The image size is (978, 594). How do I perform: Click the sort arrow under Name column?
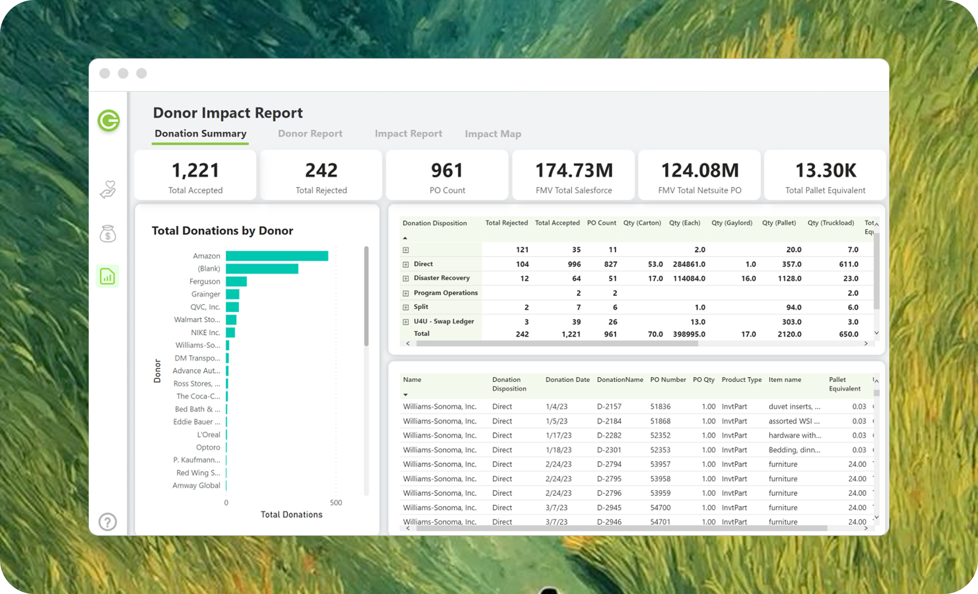(x=405, y=395)
